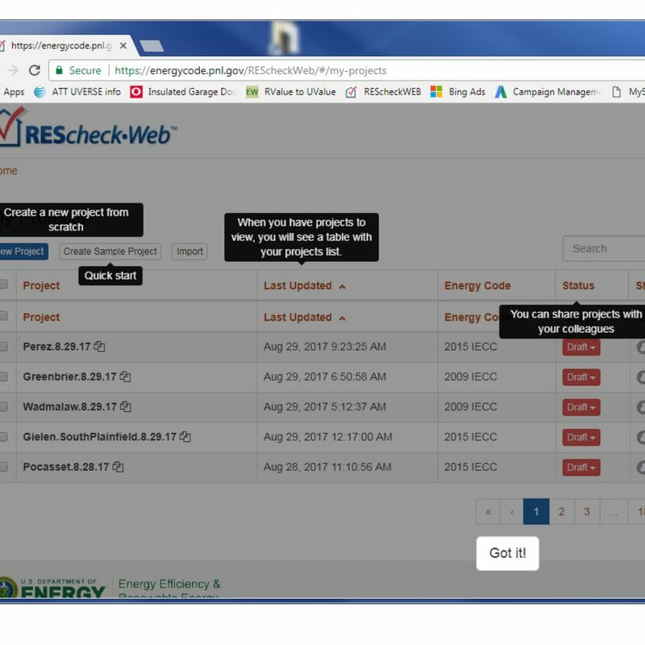Screen dimensions: 645x645
Task: Check the box for Pocasset.8.28.17 project
Action: click(3, 467)
